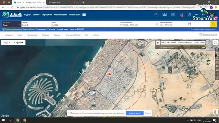This screenshot has width=219, height=123.
Task: Click the house search icon in the map side toolbar
Action: [217, 61]
